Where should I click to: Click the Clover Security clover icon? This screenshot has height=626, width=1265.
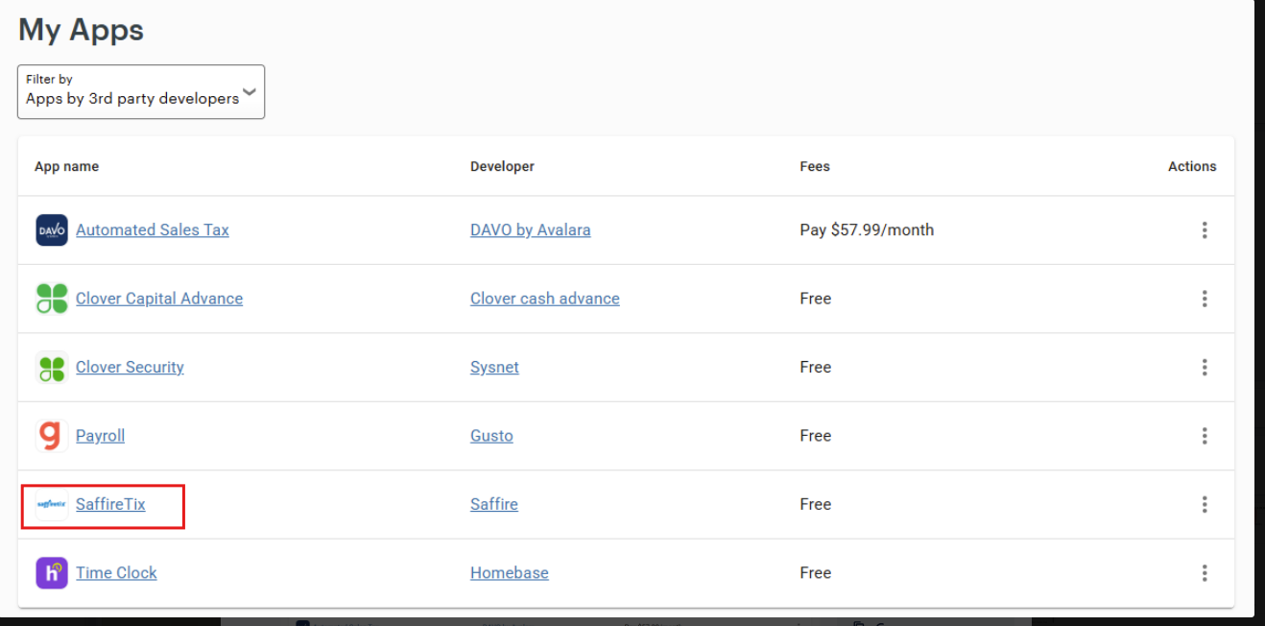tap(52, 368)
